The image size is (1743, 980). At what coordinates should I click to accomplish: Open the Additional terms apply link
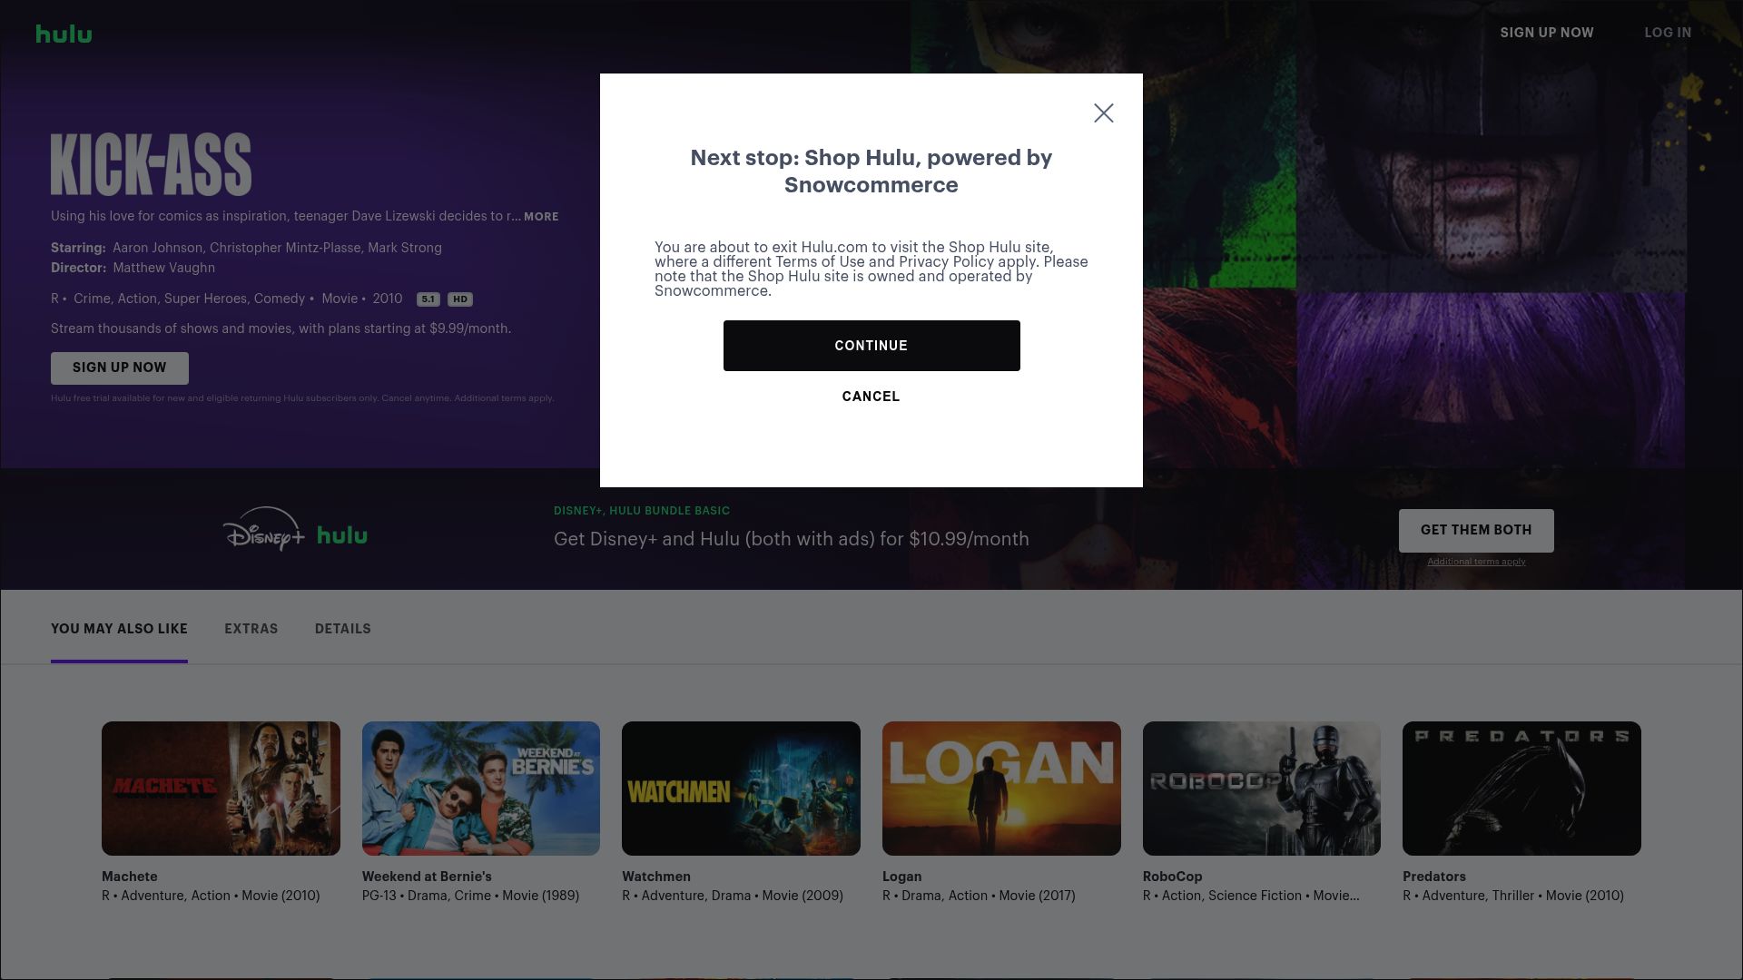1476,562
